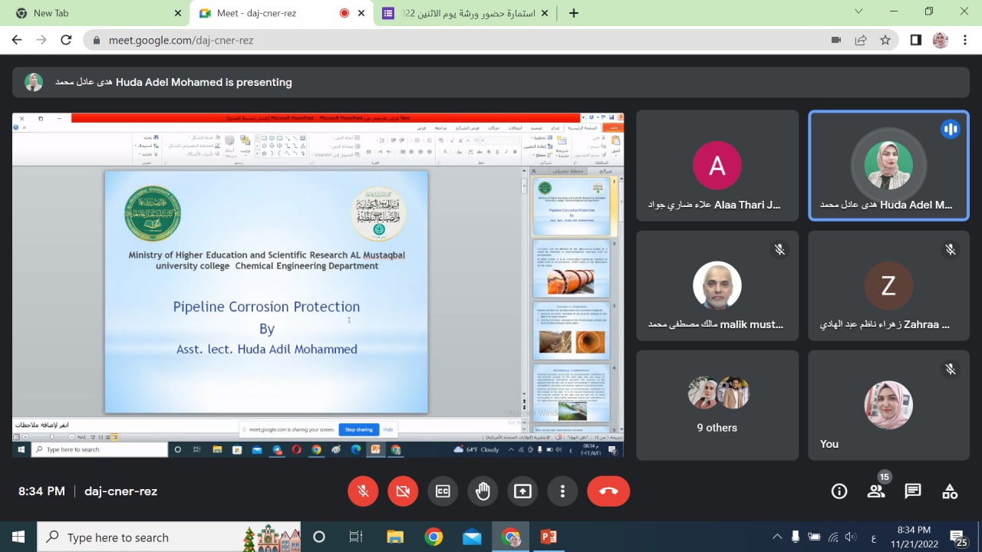982x552 pixels.
Task: Show the participants people panel
Action: point(876,491)
